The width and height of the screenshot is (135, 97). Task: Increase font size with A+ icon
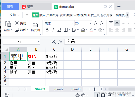point(96,23)
